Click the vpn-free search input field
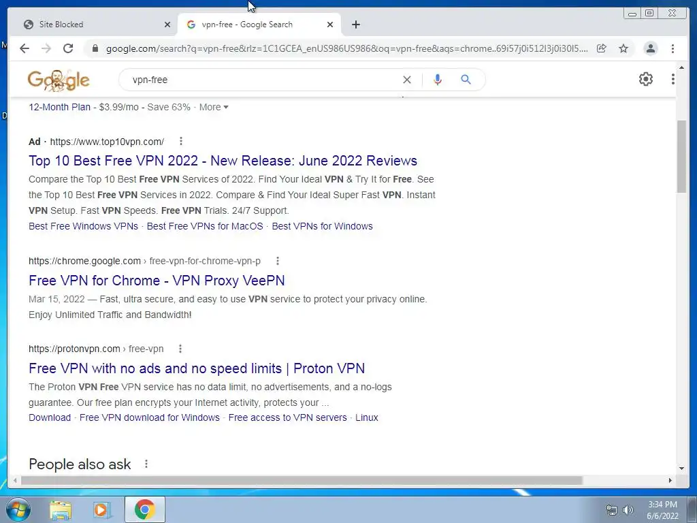This screenshot has height=523, width=697. point(262,80)
